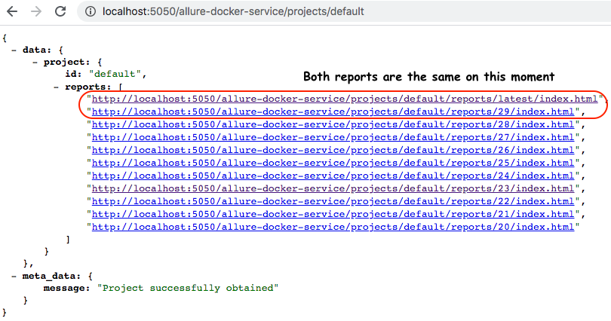611x321 pixels.
Task: Open the reports/24 index.html link
Action: click(333, 176)
